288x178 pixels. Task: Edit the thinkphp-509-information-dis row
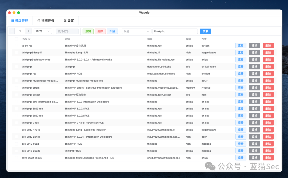254,102
